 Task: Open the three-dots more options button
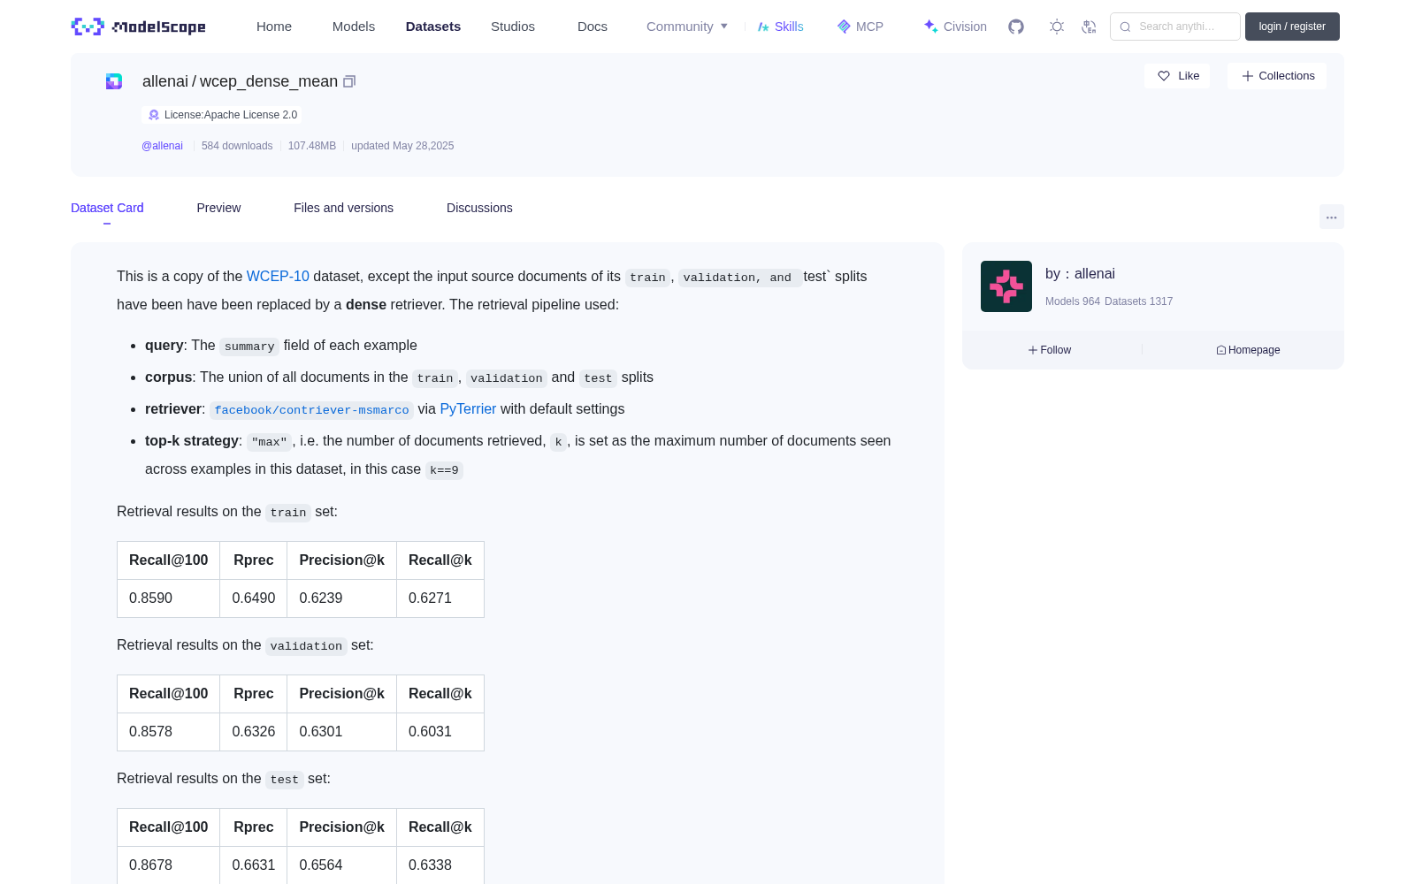click(x=1331, y=217)
